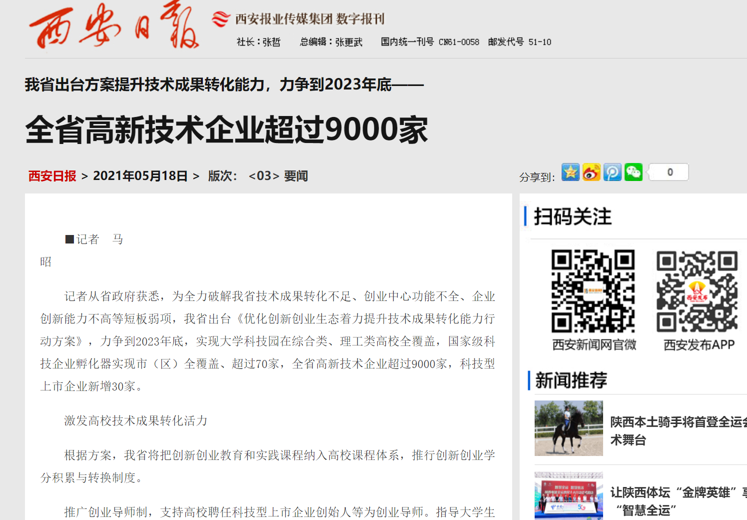Click the red 西安报业传媒集团 swirl emblem
This screenshot has width=747, height=520.
pos(220,19)
